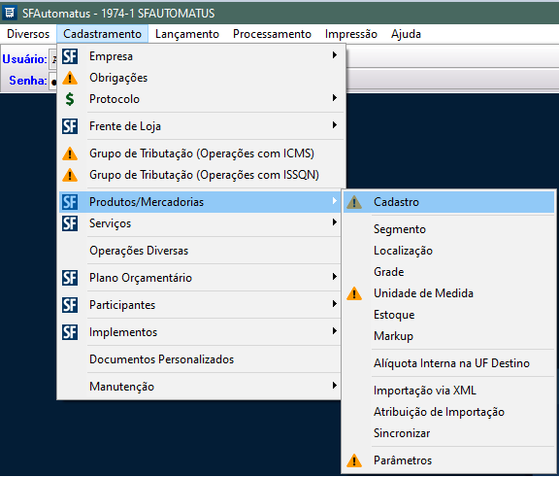
Task: Expand the Serviços submenu arrow
Action: coord(335,222)
